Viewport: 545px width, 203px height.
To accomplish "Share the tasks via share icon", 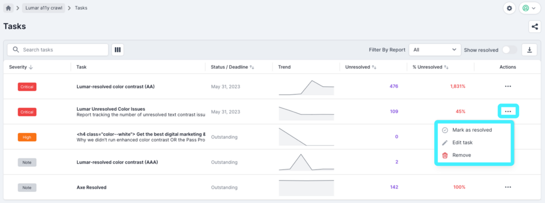I will point(534,27).
